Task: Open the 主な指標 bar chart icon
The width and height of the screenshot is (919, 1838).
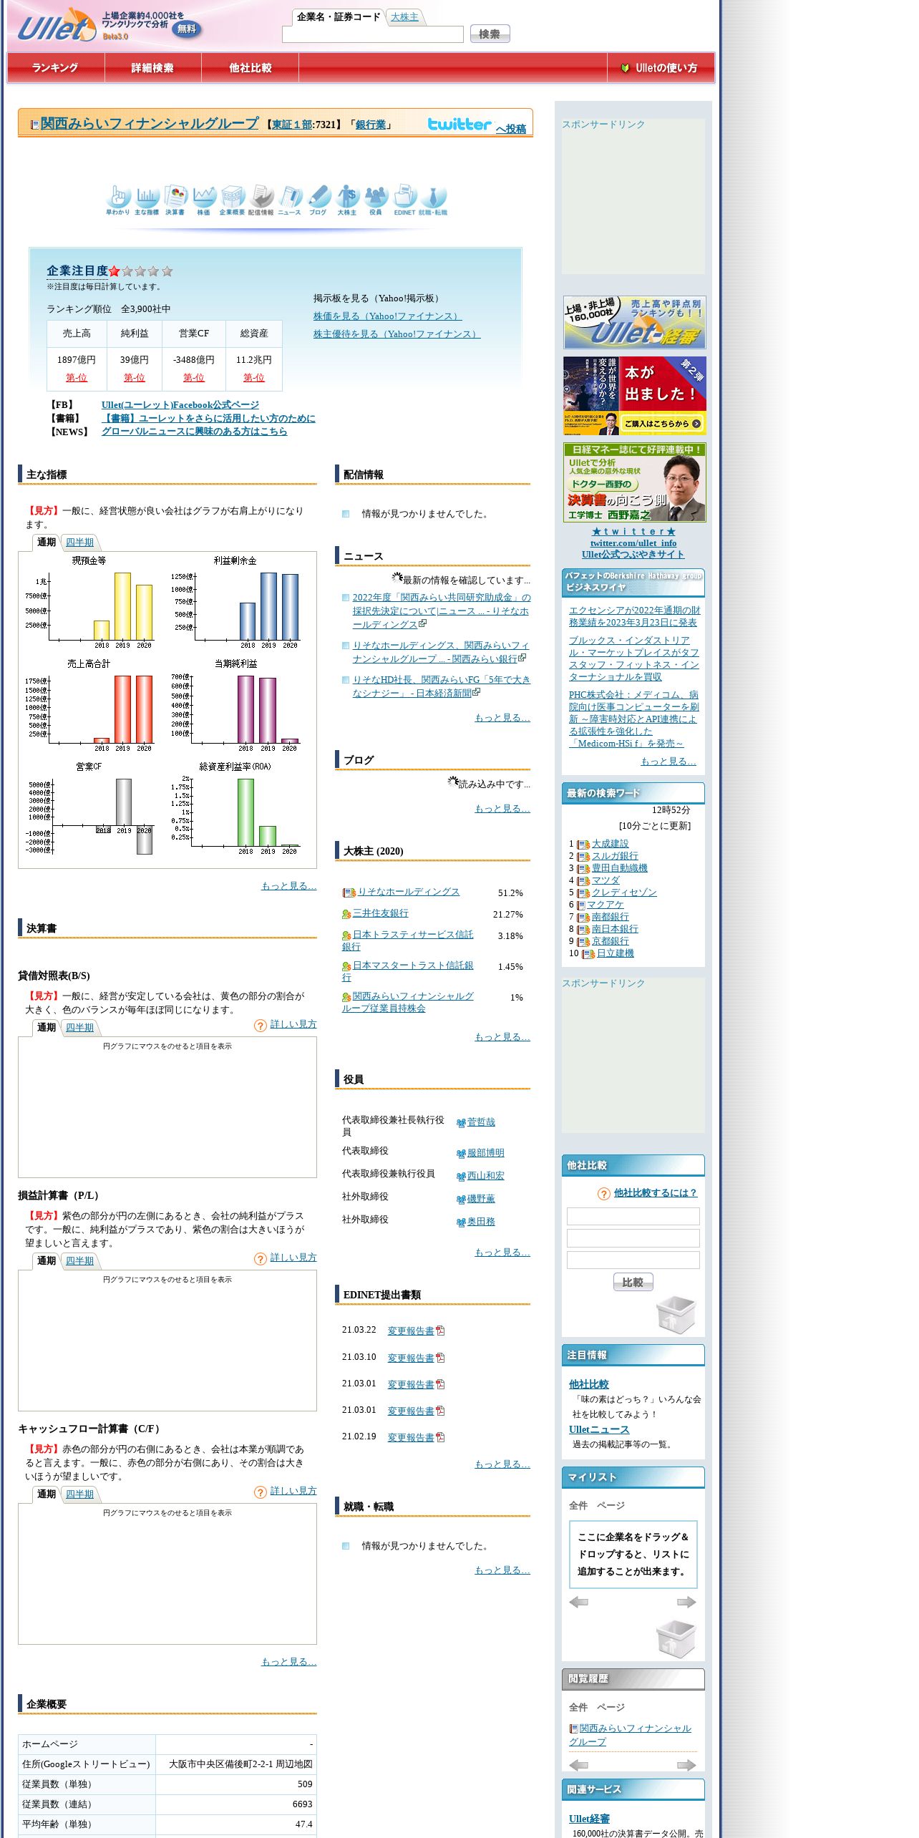Action: click(147, 200)
